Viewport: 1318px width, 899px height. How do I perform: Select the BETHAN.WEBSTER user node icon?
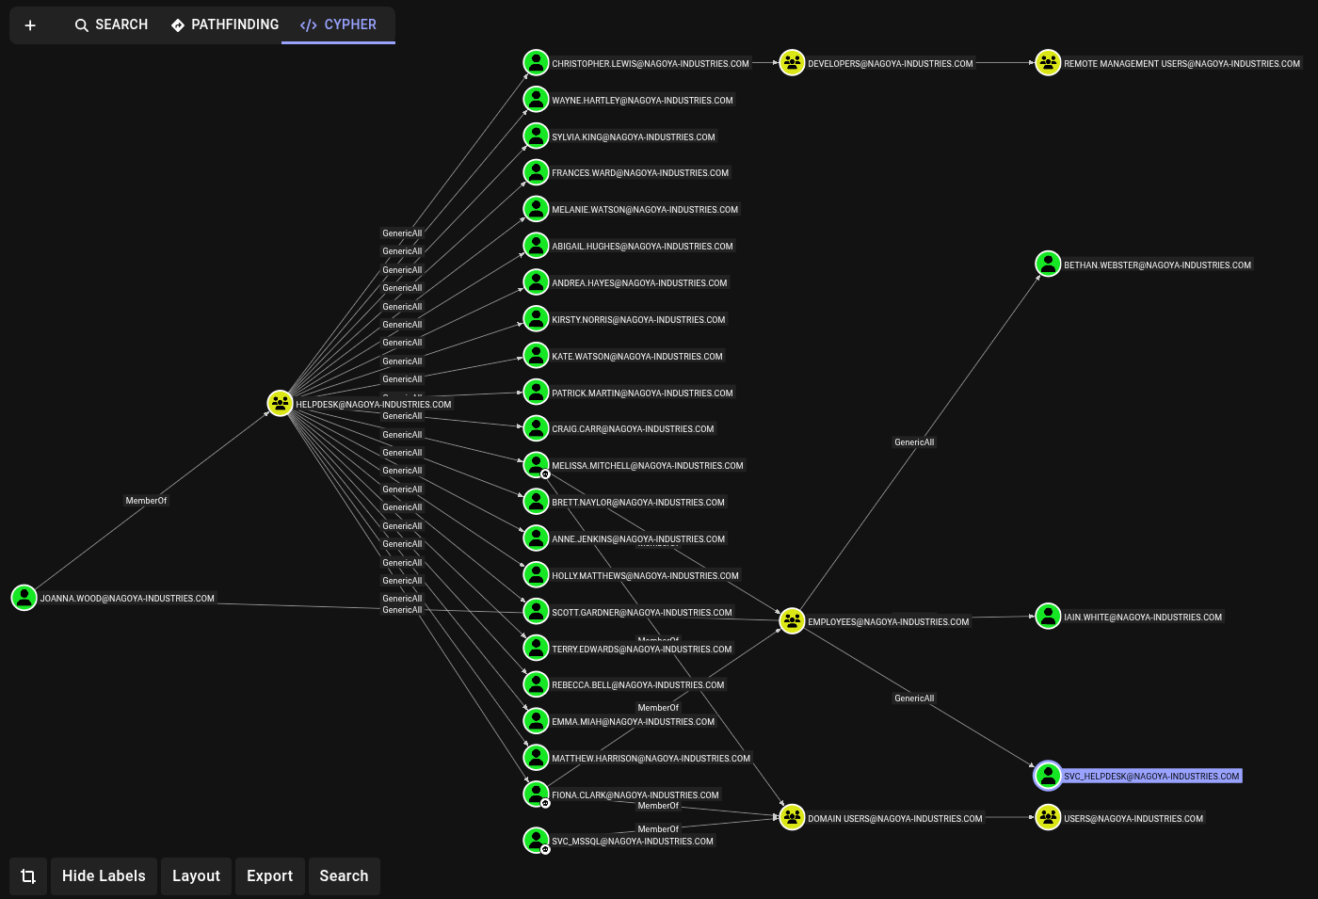pos(1048,265)
